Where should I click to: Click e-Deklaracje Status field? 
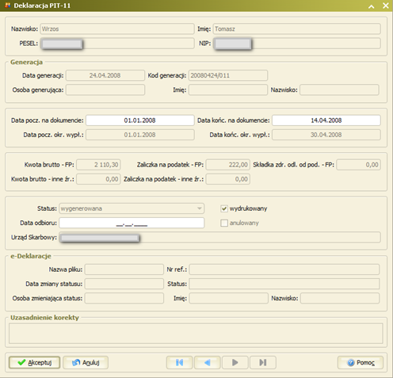284,284
